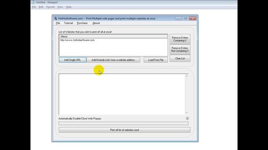Close the HotHotSoftware window
268x150 pixels.
tap(193, 18)
